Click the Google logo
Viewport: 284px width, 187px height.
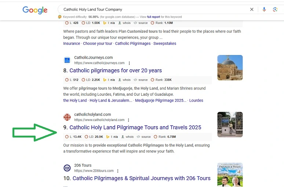35,10
